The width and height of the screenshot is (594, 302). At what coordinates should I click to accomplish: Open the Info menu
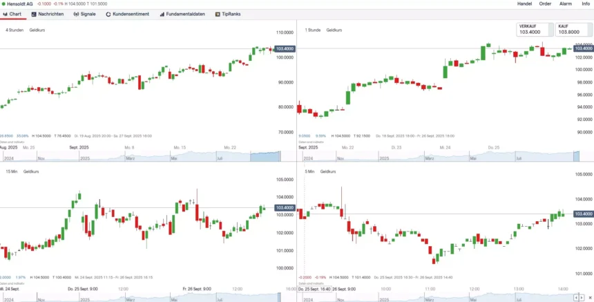pos(586,4)
